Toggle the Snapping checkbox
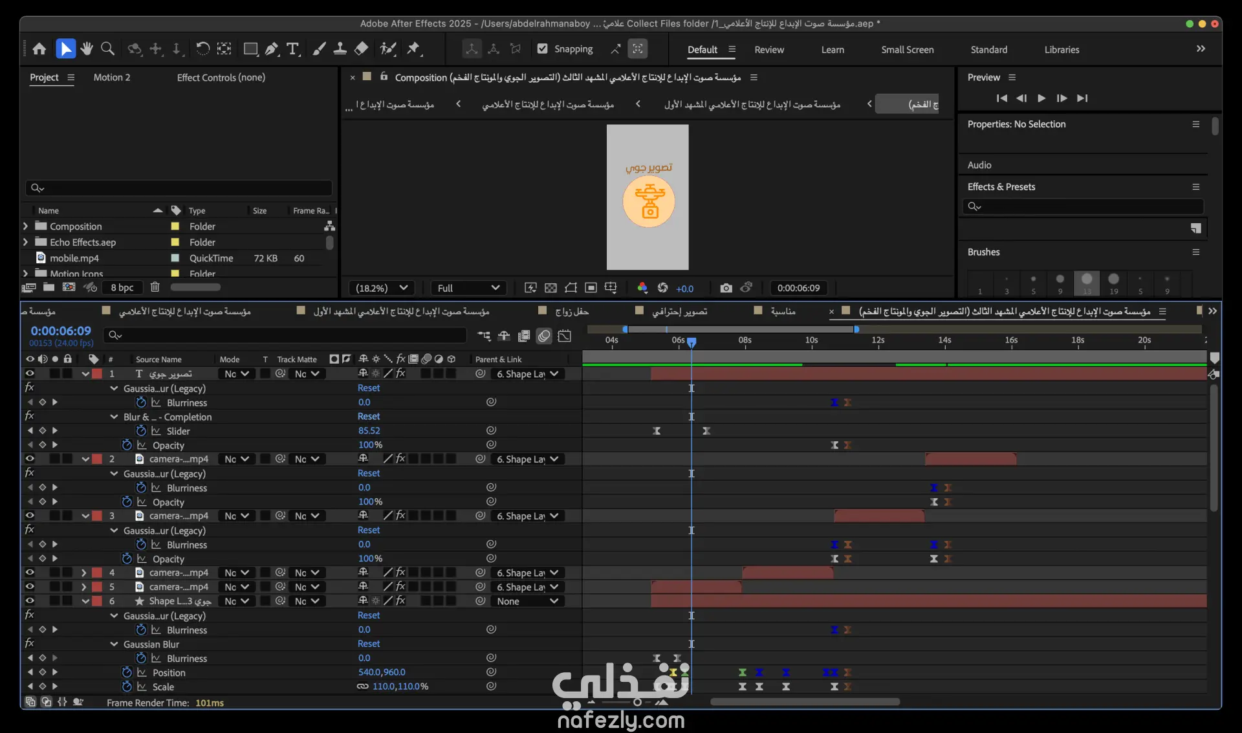This screenshot has width=1242, height=733. (543, 49)
